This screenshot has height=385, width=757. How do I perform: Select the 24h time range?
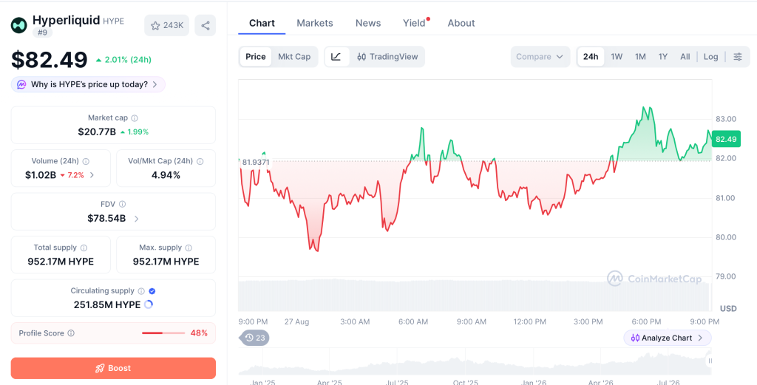tap(591, 56)
